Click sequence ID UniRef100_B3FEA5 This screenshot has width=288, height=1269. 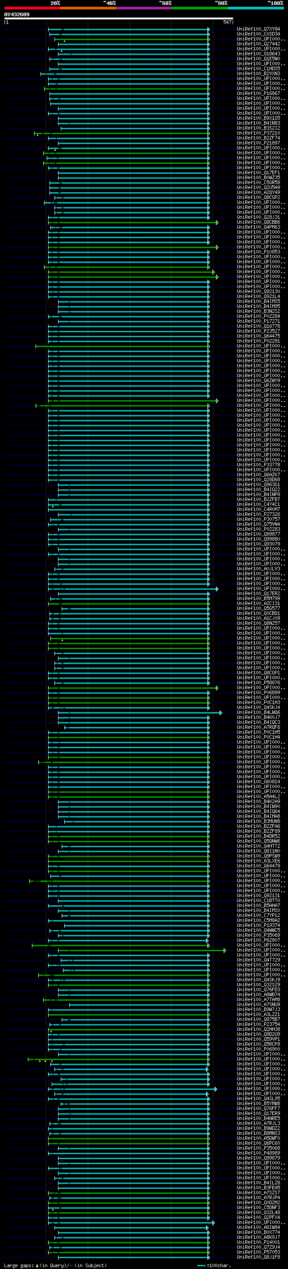pyautogui.click(x=258, y=1188)
